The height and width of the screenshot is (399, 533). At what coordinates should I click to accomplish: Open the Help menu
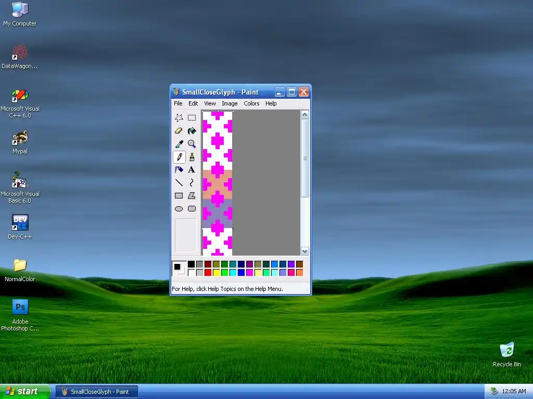271,103
